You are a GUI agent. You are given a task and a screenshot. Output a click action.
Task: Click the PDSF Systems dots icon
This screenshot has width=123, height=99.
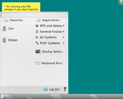(x=37, y=43)
